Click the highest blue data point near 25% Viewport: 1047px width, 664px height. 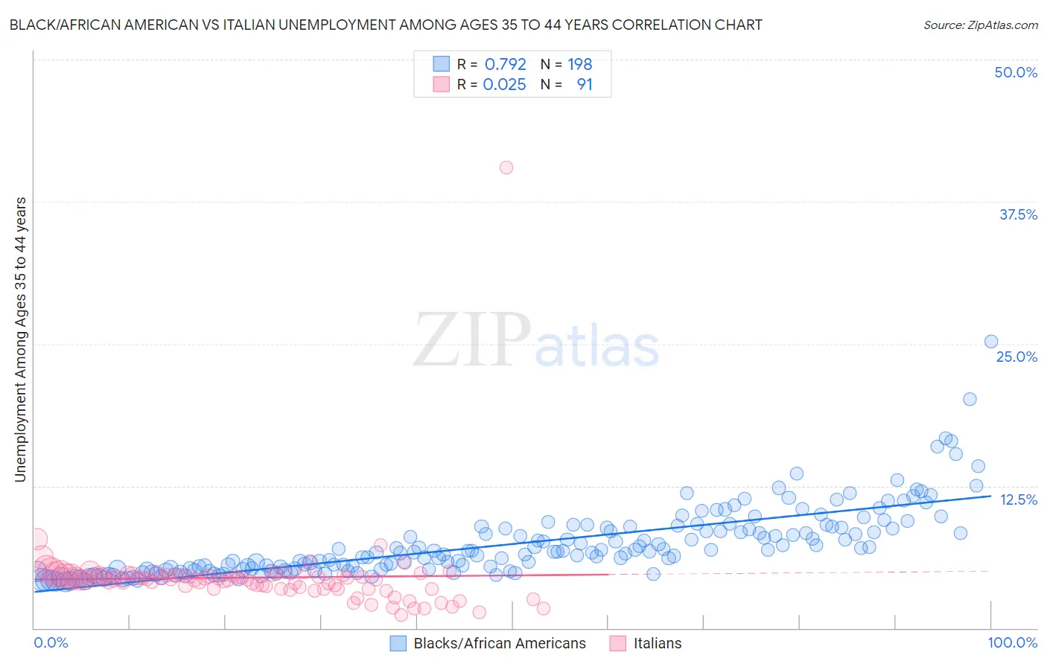point(991,342)
